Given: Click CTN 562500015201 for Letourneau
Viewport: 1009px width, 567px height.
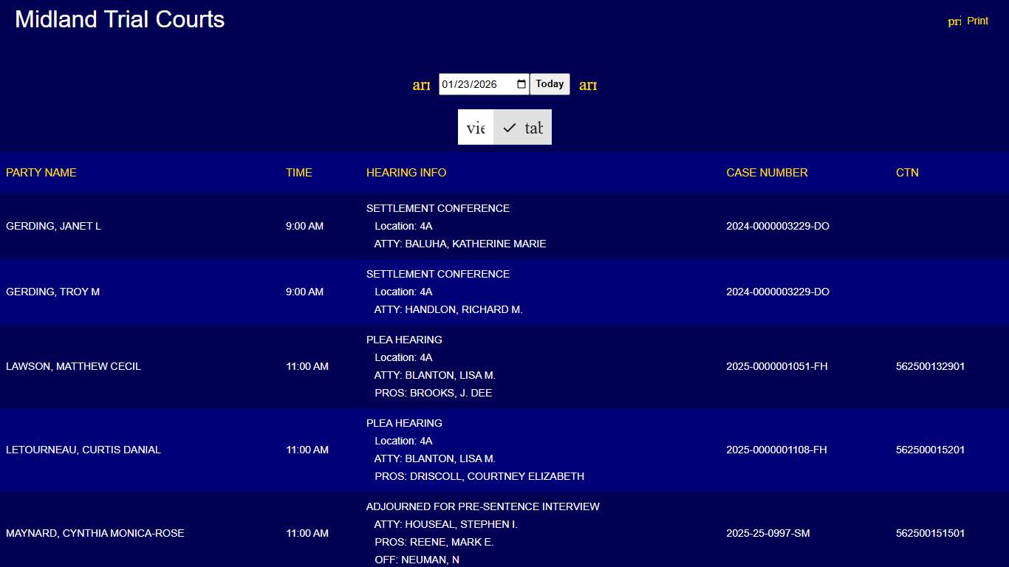Looking at the screenshot, I should click(x=930, y=450).
